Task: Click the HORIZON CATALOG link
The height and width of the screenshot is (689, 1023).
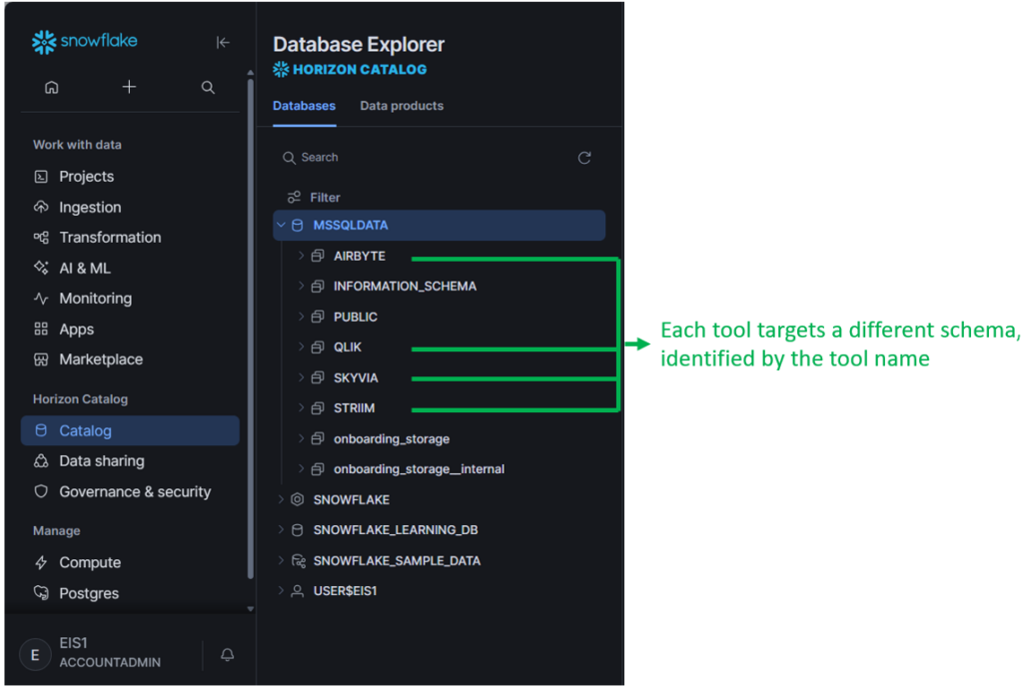Action: (360, 70)
